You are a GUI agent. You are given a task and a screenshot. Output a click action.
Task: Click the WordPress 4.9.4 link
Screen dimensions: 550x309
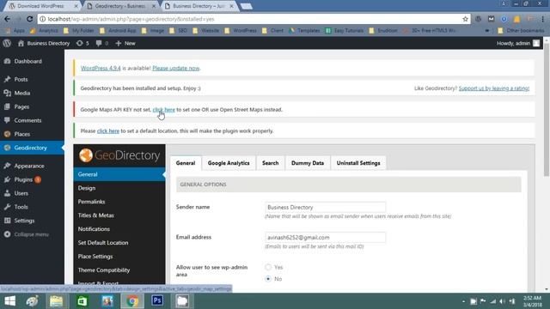101,68
